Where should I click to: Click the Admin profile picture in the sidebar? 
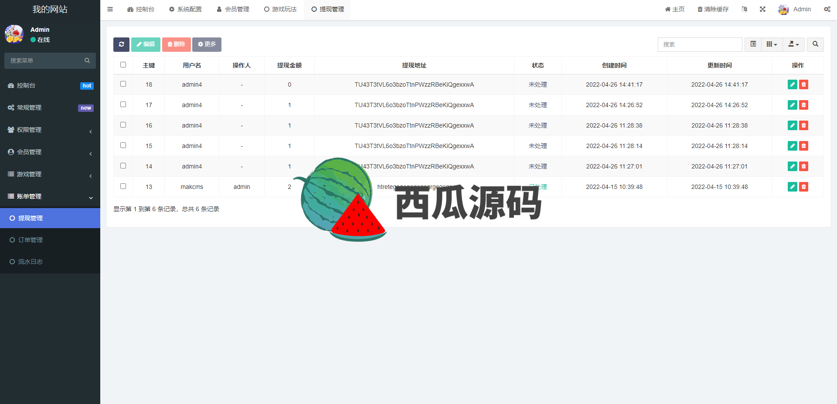14,34
